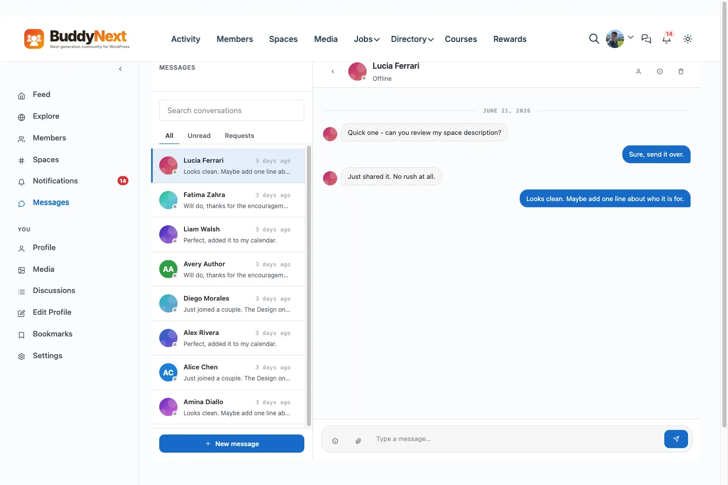The height and width of the screenshot is (485, 728).
Task: Switch to the Requests tab
Action: click(x=239, y=136)
